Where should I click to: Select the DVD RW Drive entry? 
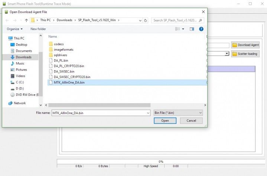tap(25, 95)
